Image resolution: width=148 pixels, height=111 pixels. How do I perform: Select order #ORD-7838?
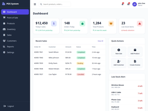coord(39,69)
